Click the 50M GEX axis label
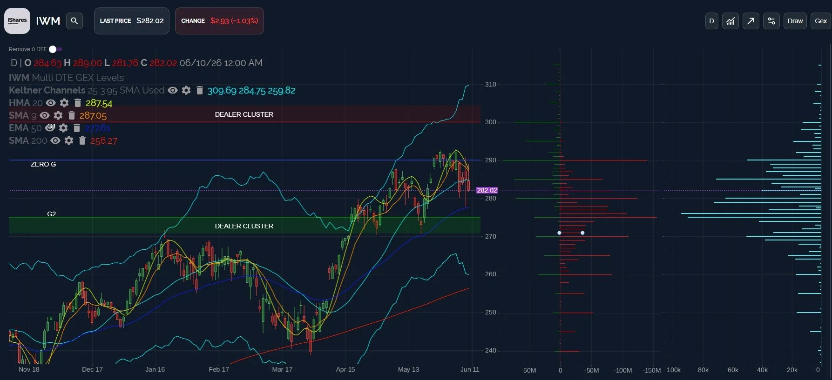This screenshot has width=832, height=380. [x=529, y=370]
